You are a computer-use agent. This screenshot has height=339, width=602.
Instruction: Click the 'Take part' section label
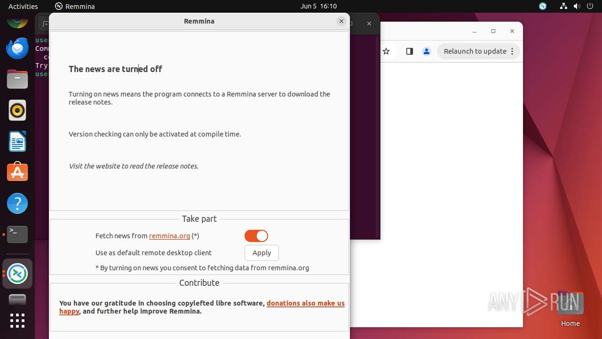click(199, 218)
